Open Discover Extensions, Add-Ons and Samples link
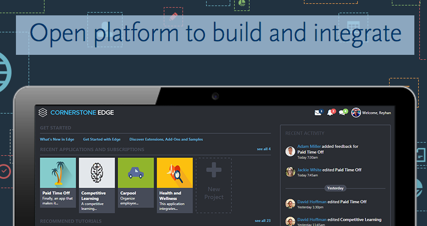Viewport: 427px width, 226px height. [x=166, y=139]
